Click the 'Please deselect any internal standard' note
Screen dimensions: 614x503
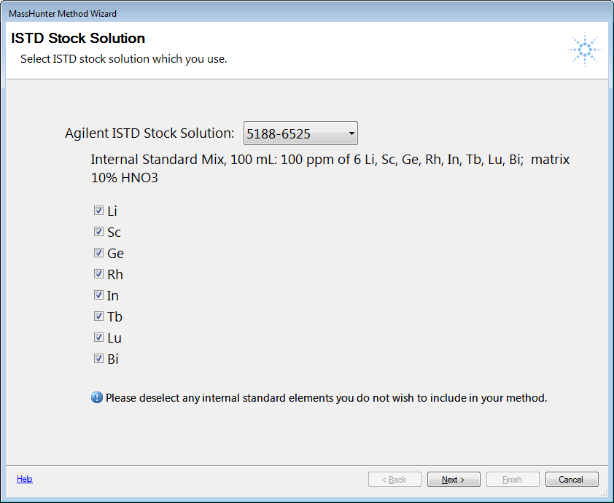tap(326, 398)
